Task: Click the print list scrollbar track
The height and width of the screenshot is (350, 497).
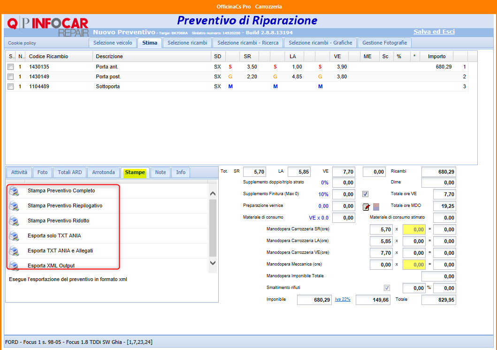Action: (213, 228)
